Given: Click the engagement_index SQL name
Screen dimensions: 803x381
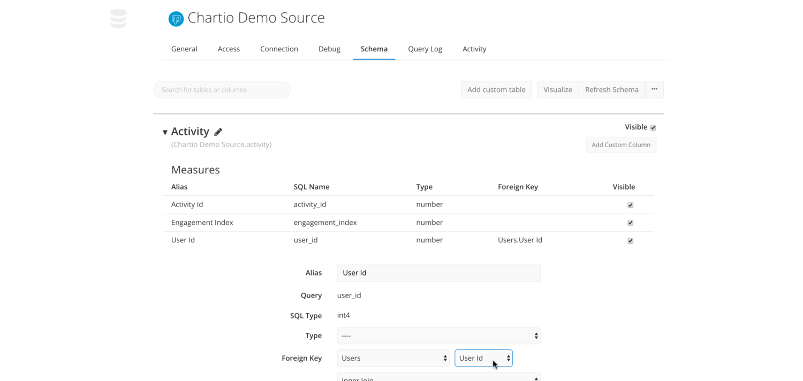Looking at the screenshot, I should tap(325, 223).
